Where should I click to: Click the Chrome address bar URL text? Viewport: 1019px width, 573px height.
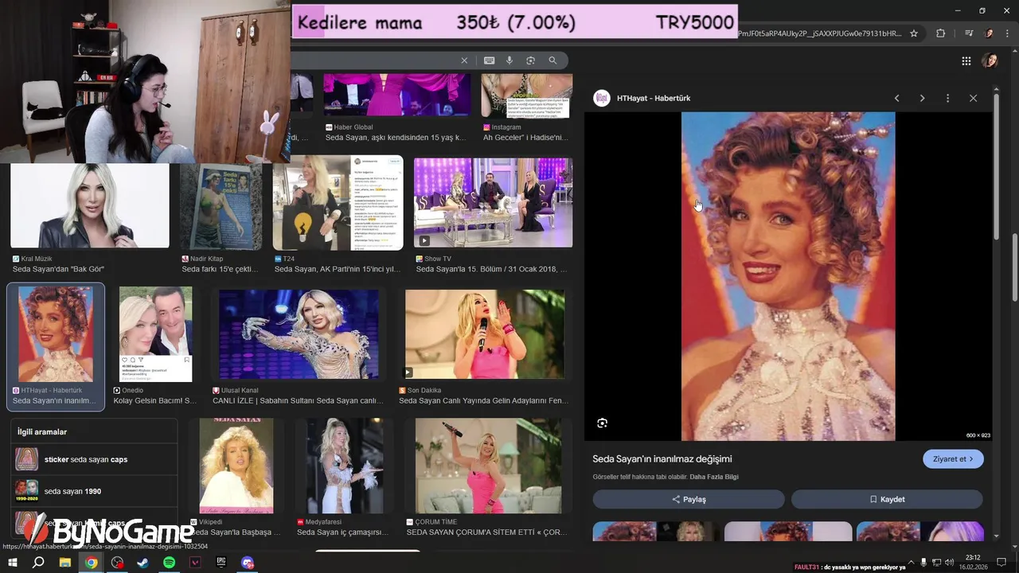pos(820,33)
